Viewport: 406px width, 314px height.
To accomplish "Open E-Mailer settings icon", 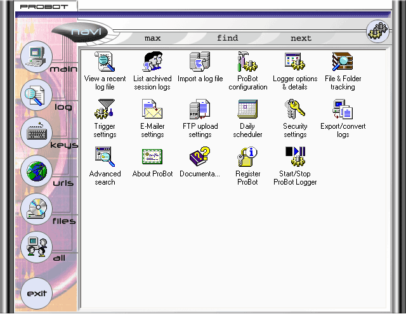I will 152,109.
